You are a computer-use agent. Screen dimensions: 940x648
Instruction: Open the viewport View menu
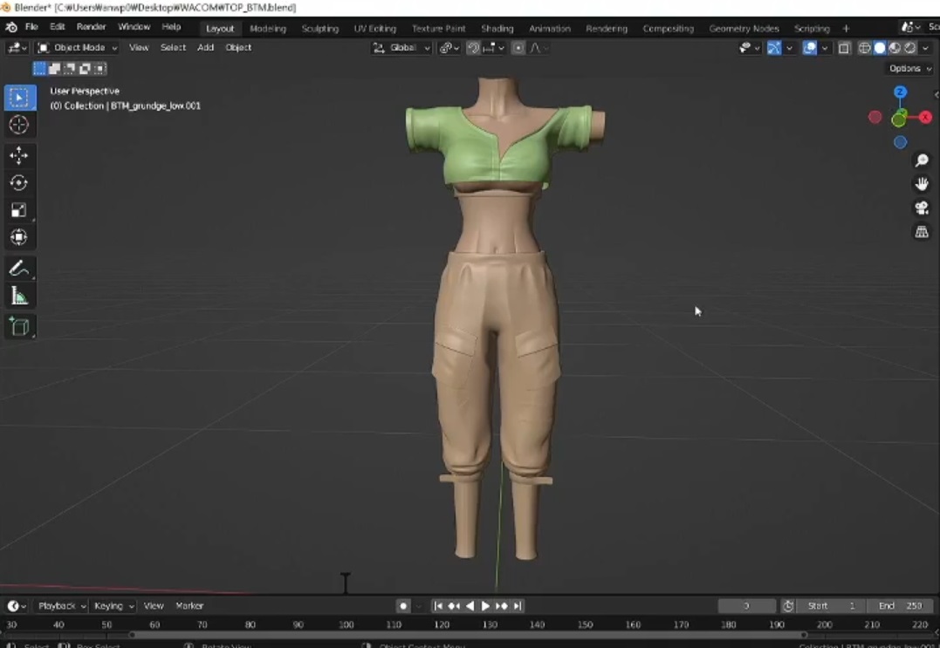tap(139, 48)
